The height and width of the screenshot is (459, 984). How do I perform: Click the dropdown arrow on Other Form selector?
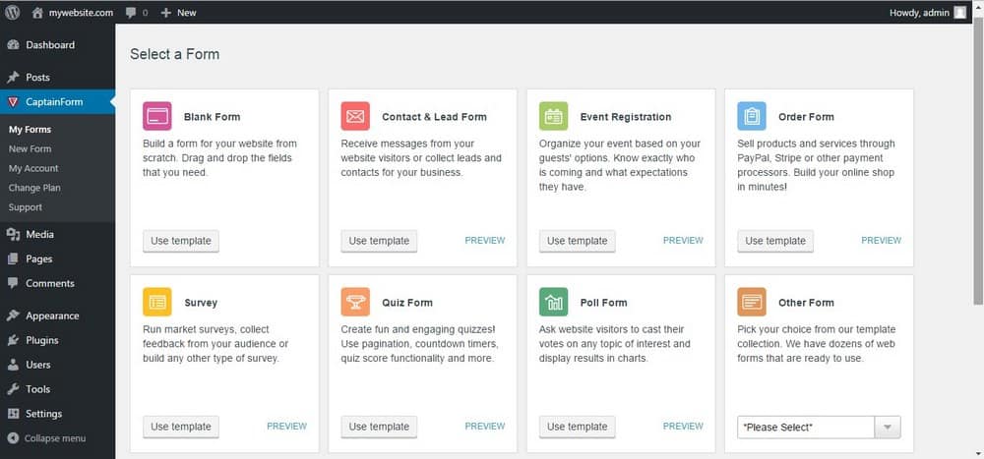point(888,427)
